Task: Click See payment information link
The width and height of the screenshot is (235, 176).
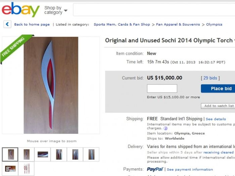Action: (x=190, y=169)
